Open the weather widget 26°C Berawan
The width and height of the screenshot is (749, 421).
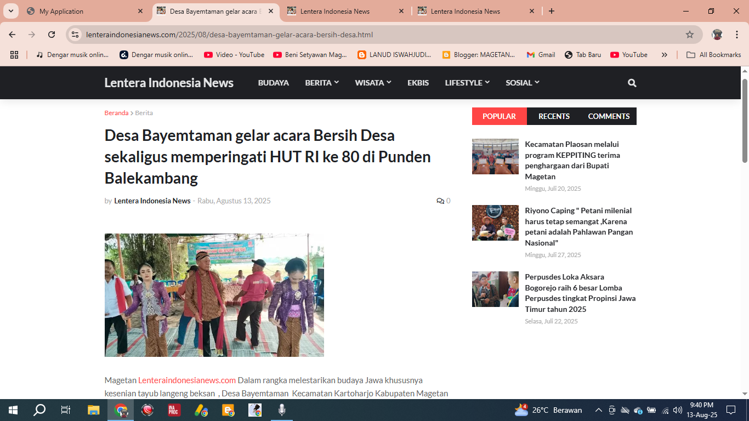tap(548, 410)
